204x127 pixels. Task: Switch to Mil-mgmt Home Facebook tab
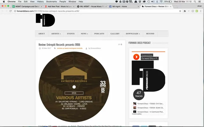(x=124, y=6)
